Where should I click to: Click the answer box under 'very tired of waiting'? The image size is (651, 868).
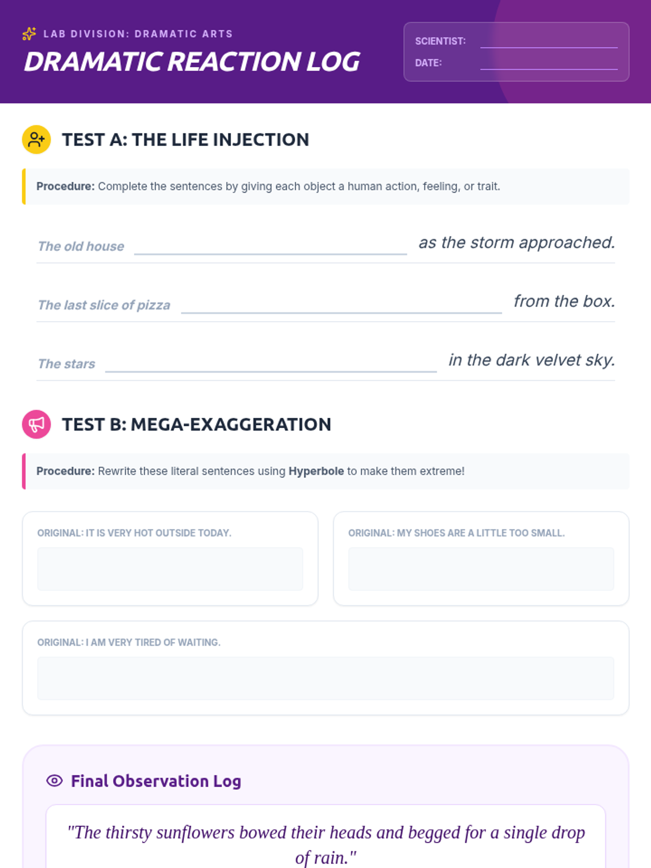coord(325,678)
